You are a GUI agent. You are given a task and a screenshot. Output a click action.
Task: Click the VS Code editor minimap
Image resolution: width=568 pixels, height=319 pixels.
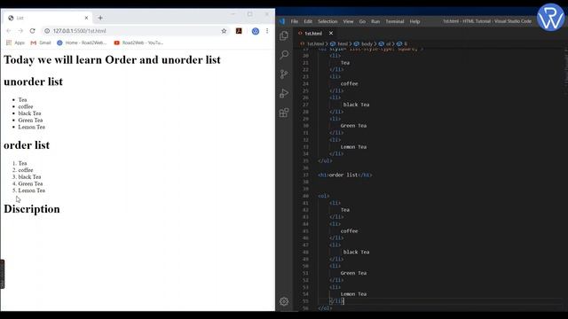coord(565,73)
